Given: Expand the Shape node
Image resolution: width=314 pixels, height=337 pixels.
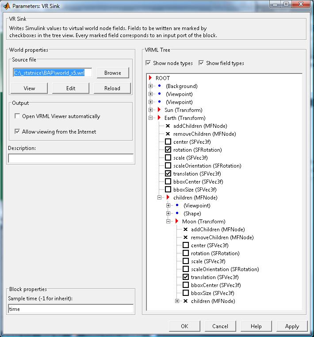Looking at the screenshot, I should pos(168,213).
